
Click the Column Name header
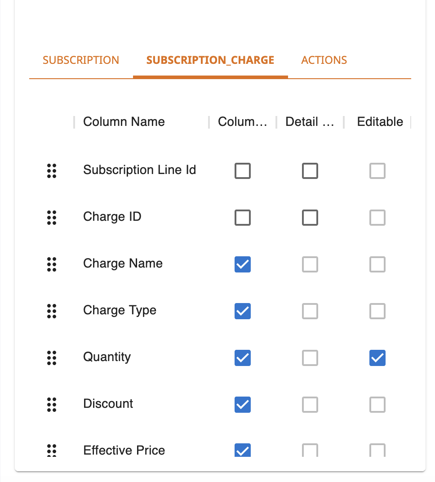124,122
